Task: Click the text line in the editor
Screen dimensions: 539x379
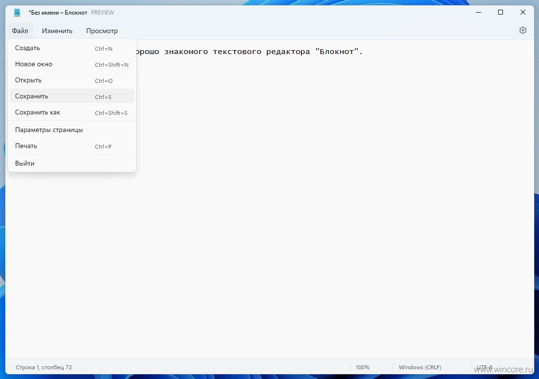Action: [249, 52]
